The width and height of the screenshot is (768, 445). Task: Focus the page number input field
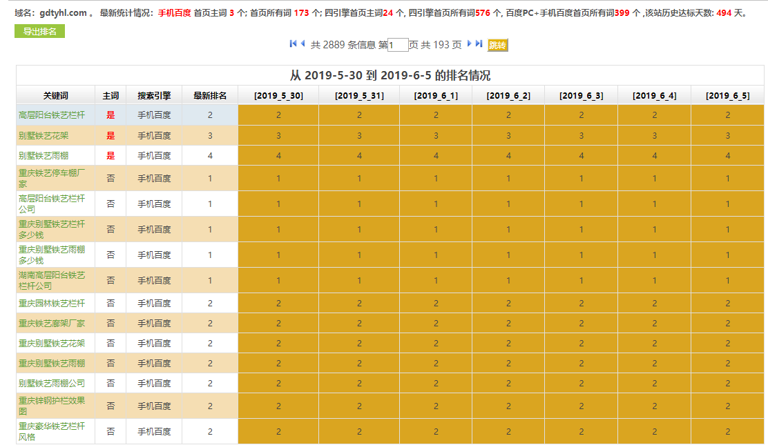click(398, 46)
